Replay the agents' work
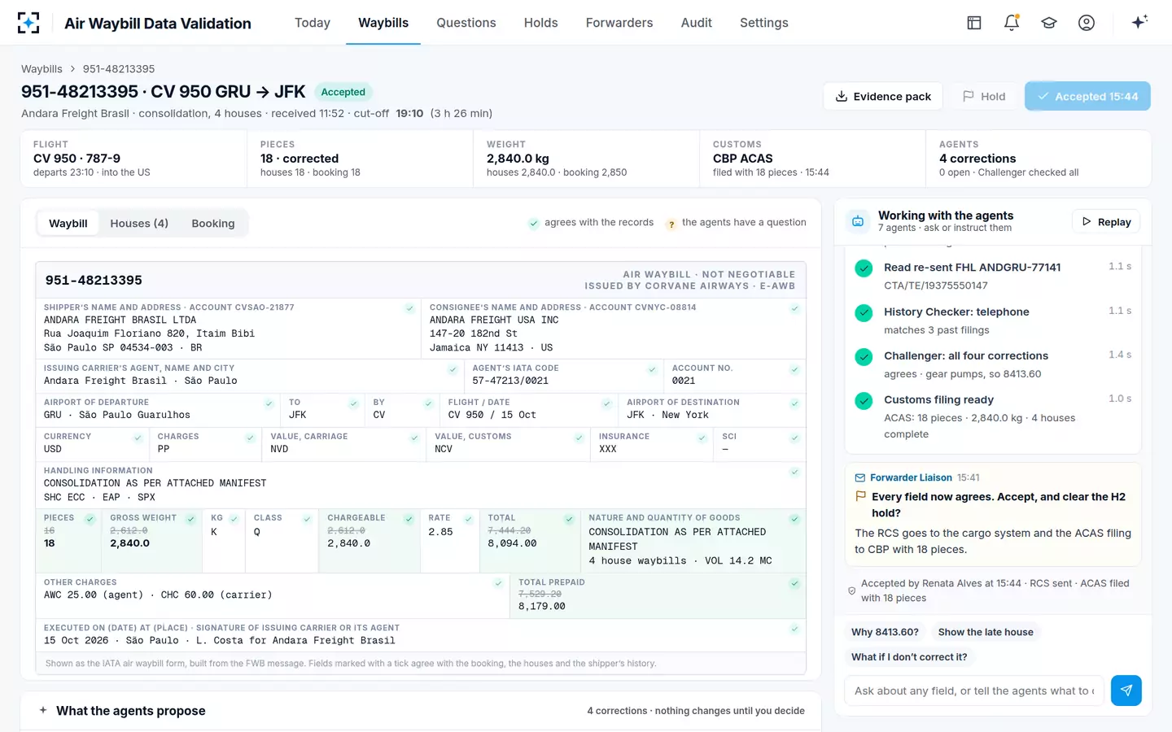This screenshot has height=732, width=1172. [x=1107, y=222]
